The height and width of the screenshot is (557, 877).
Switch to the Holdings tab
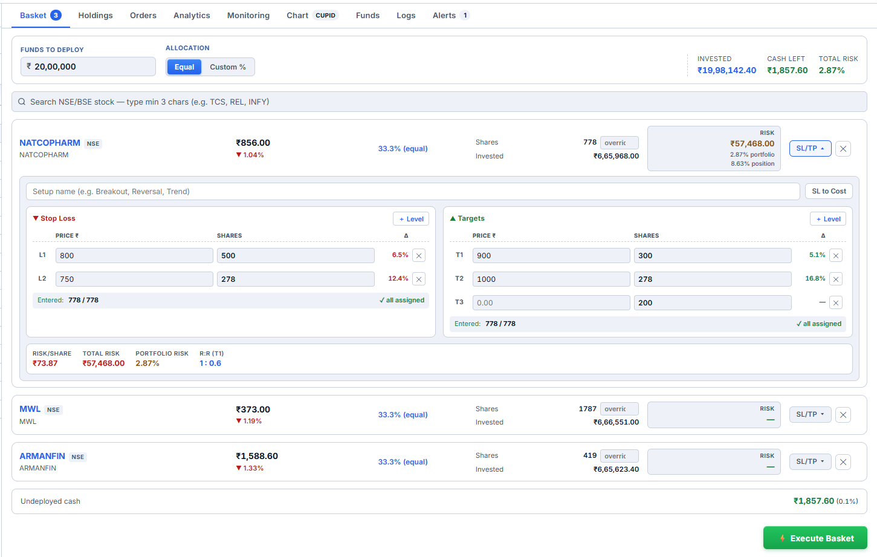click(x=95, y=15)
